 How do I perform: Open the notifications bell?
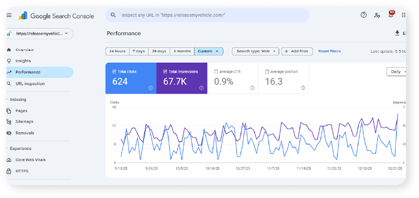click(x=391, y=15)
